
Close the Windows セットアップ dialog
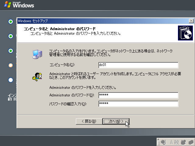[x=191, y=21]
